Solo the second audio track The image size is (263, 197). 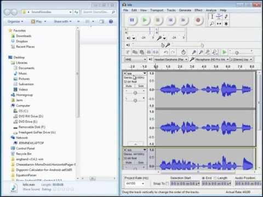pyautogui.click(x=141, y=163)
